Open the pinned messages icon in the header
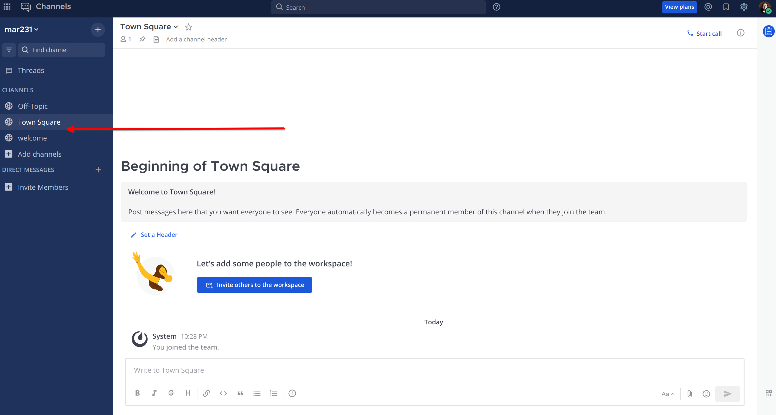The height and width of the screenshot is (415, 776). click(x=142, y=39)
